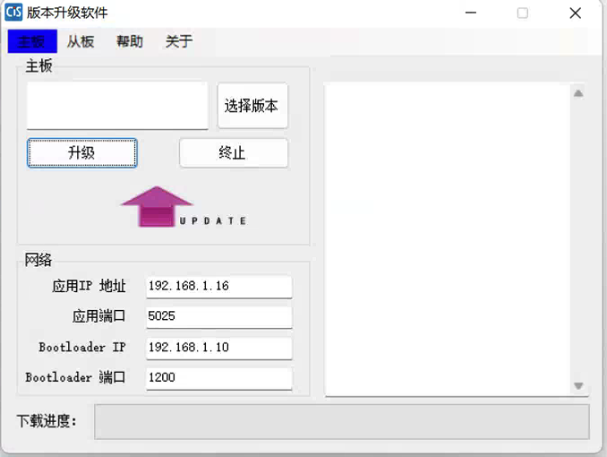607x457 pixels.
Task: Click the log panel scroll down arrow
Action: tap(578, 386)
